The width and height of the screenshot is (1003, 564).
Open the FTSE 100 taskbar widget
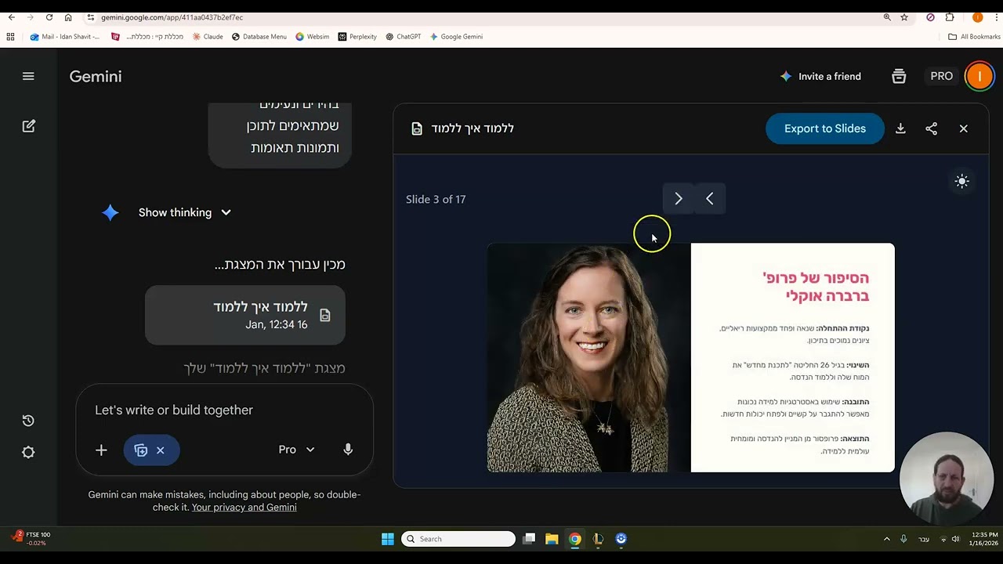point(31,539)
